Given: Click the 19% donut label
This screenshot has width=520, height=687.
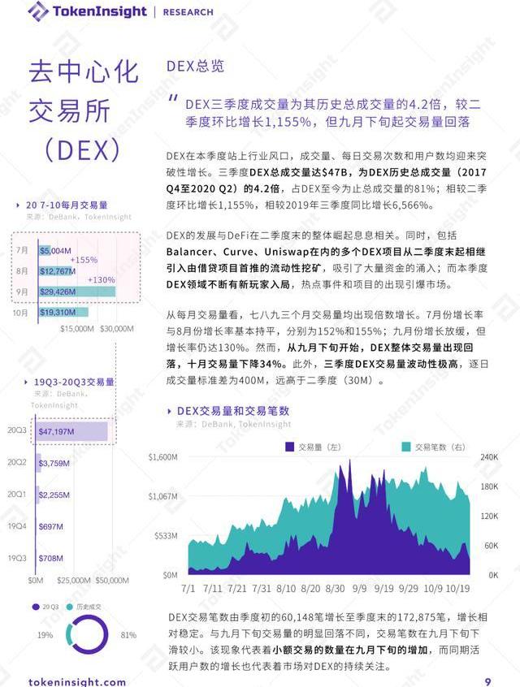Looking at the screenshot, I should (45, 635).
